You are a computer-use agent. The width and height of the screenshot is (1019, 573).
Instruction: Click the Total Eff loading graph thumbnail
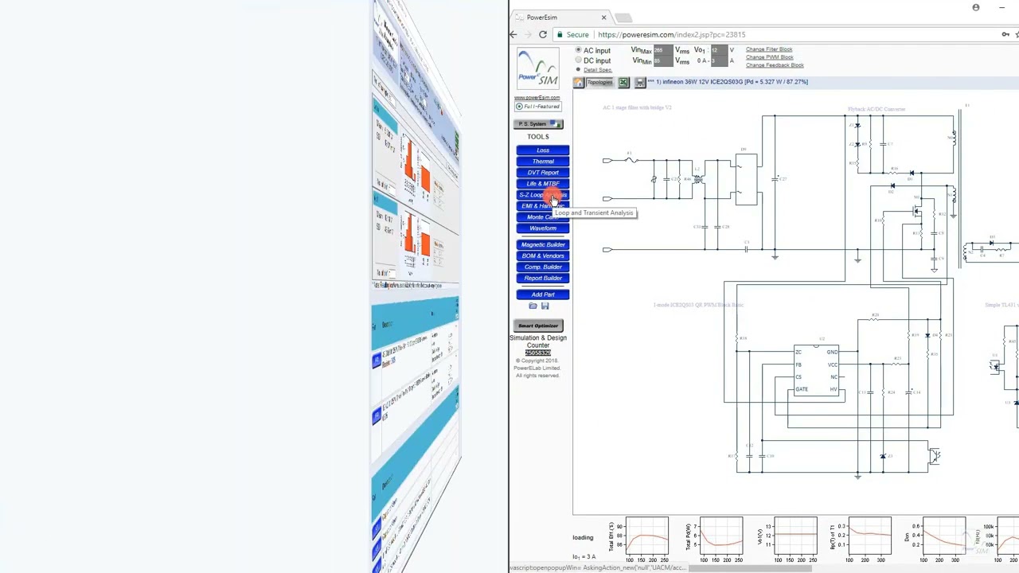[x=647, y=536]
